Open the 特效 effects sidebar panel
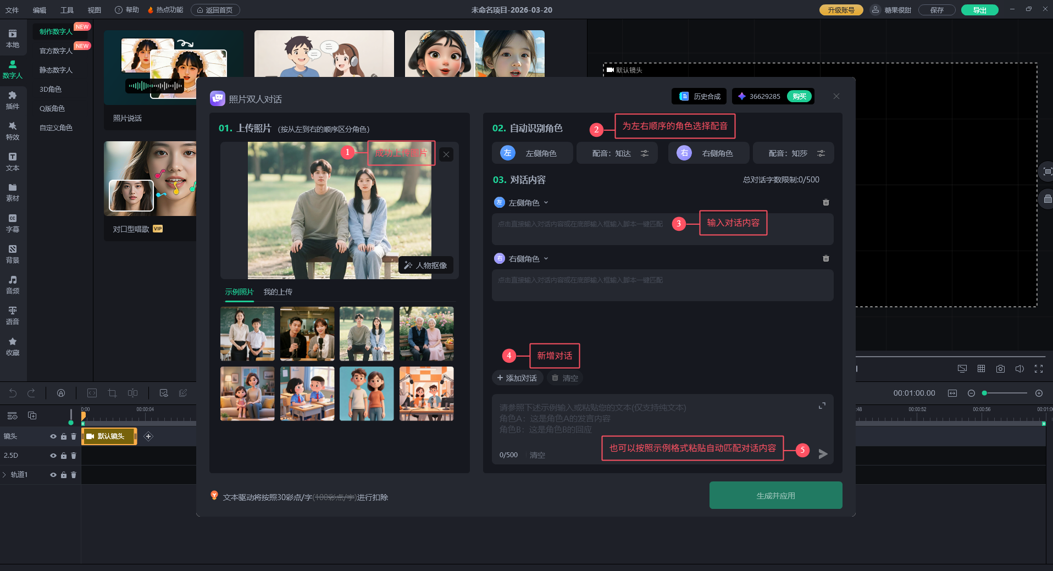This screenshot has width=1053, height=571. tap(13, 131)
